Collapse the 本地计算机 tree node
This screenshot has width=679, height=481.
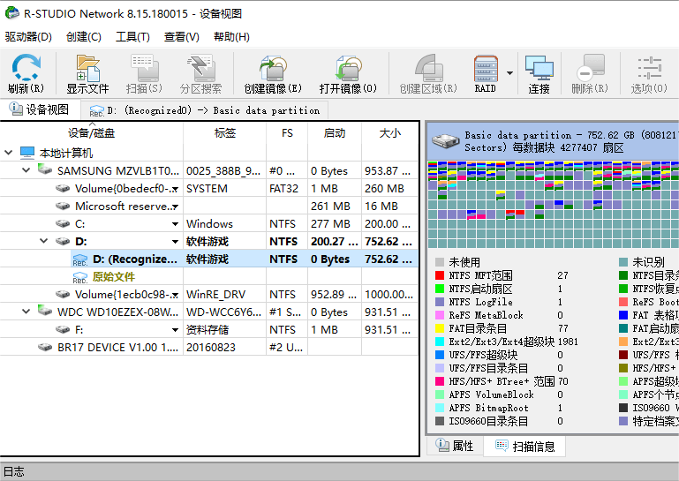point(8,153)
